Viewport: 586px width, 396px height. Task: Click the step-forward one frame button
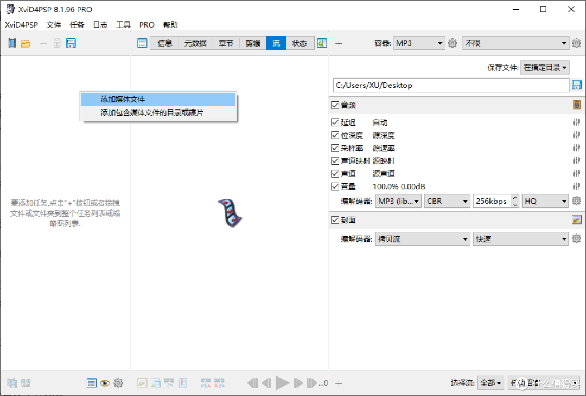click(298, 383)
